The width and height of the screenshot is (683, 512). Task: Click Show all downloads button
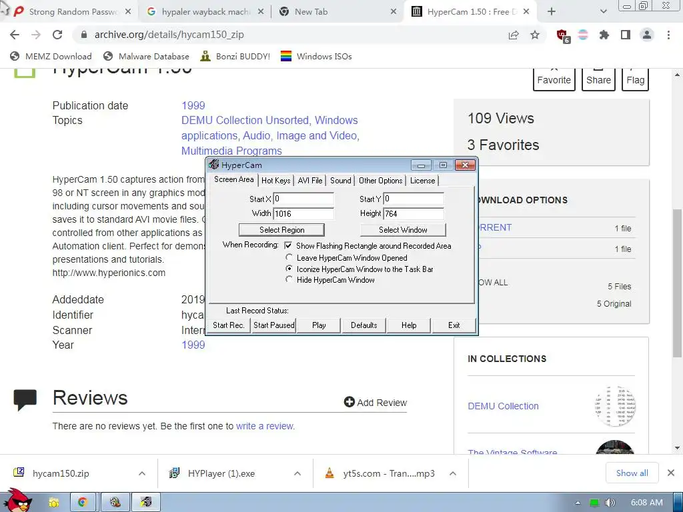632,473
